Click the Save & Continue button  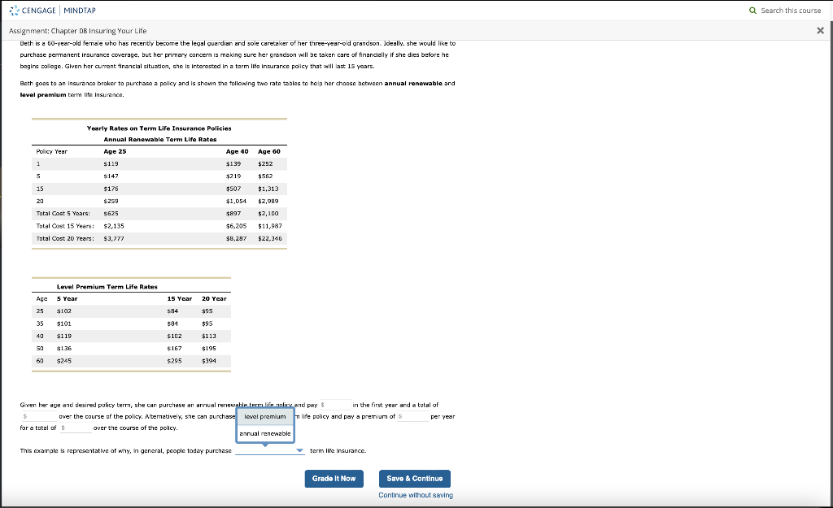414,478
